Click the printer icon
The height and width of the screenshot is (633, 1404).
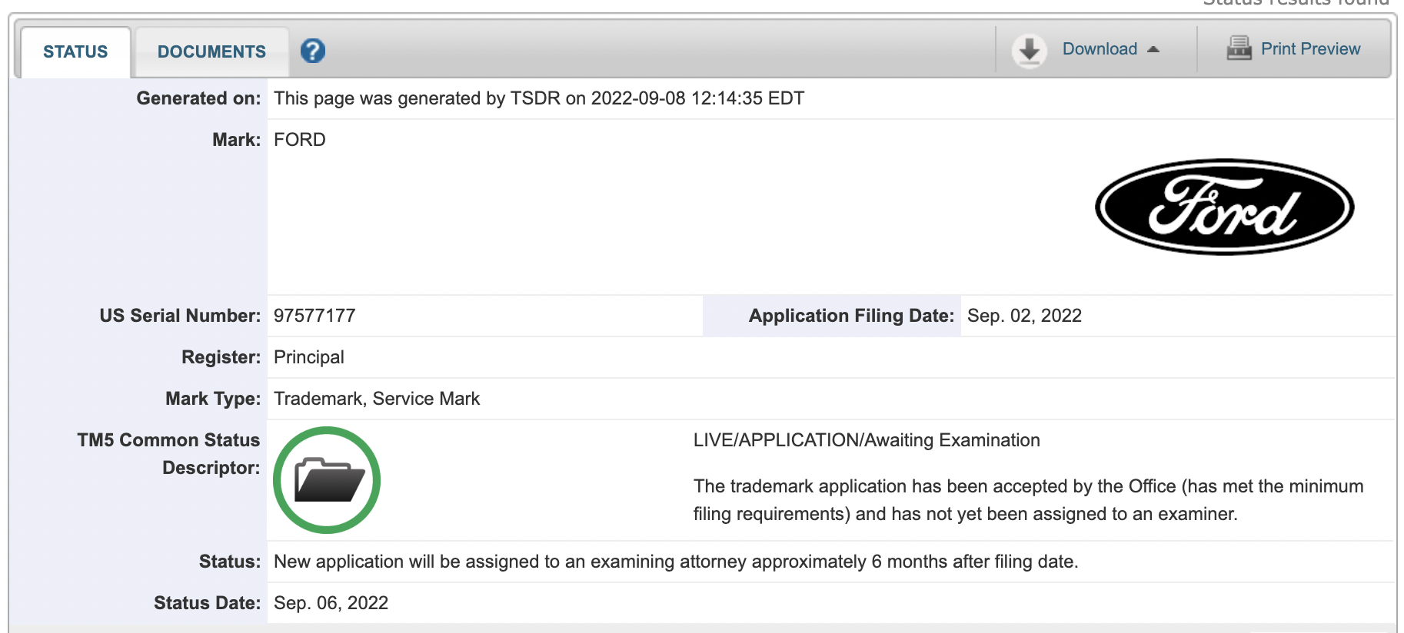point(1239,48)
